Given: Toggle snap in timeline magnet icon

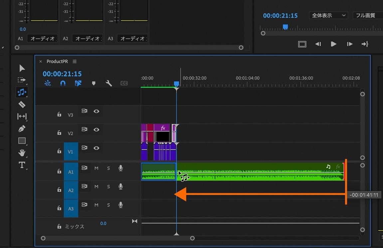Looking at the screenshot, I should [x=63, y=83].
